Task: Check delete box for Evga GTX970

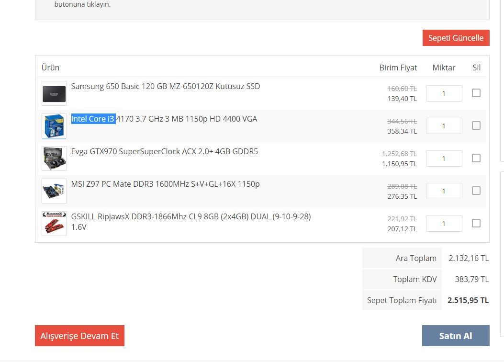Action: (476, 158)
